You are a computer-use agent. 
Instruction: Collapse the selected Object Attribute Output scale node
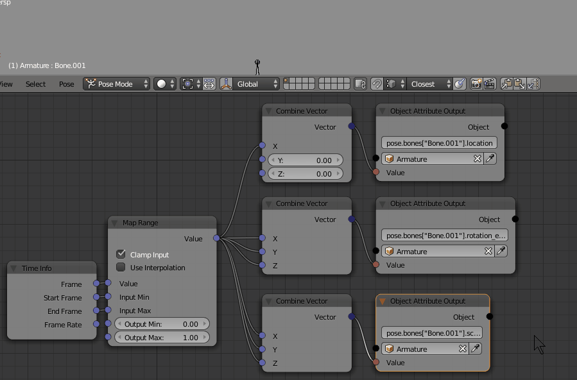tap(383, 301)
